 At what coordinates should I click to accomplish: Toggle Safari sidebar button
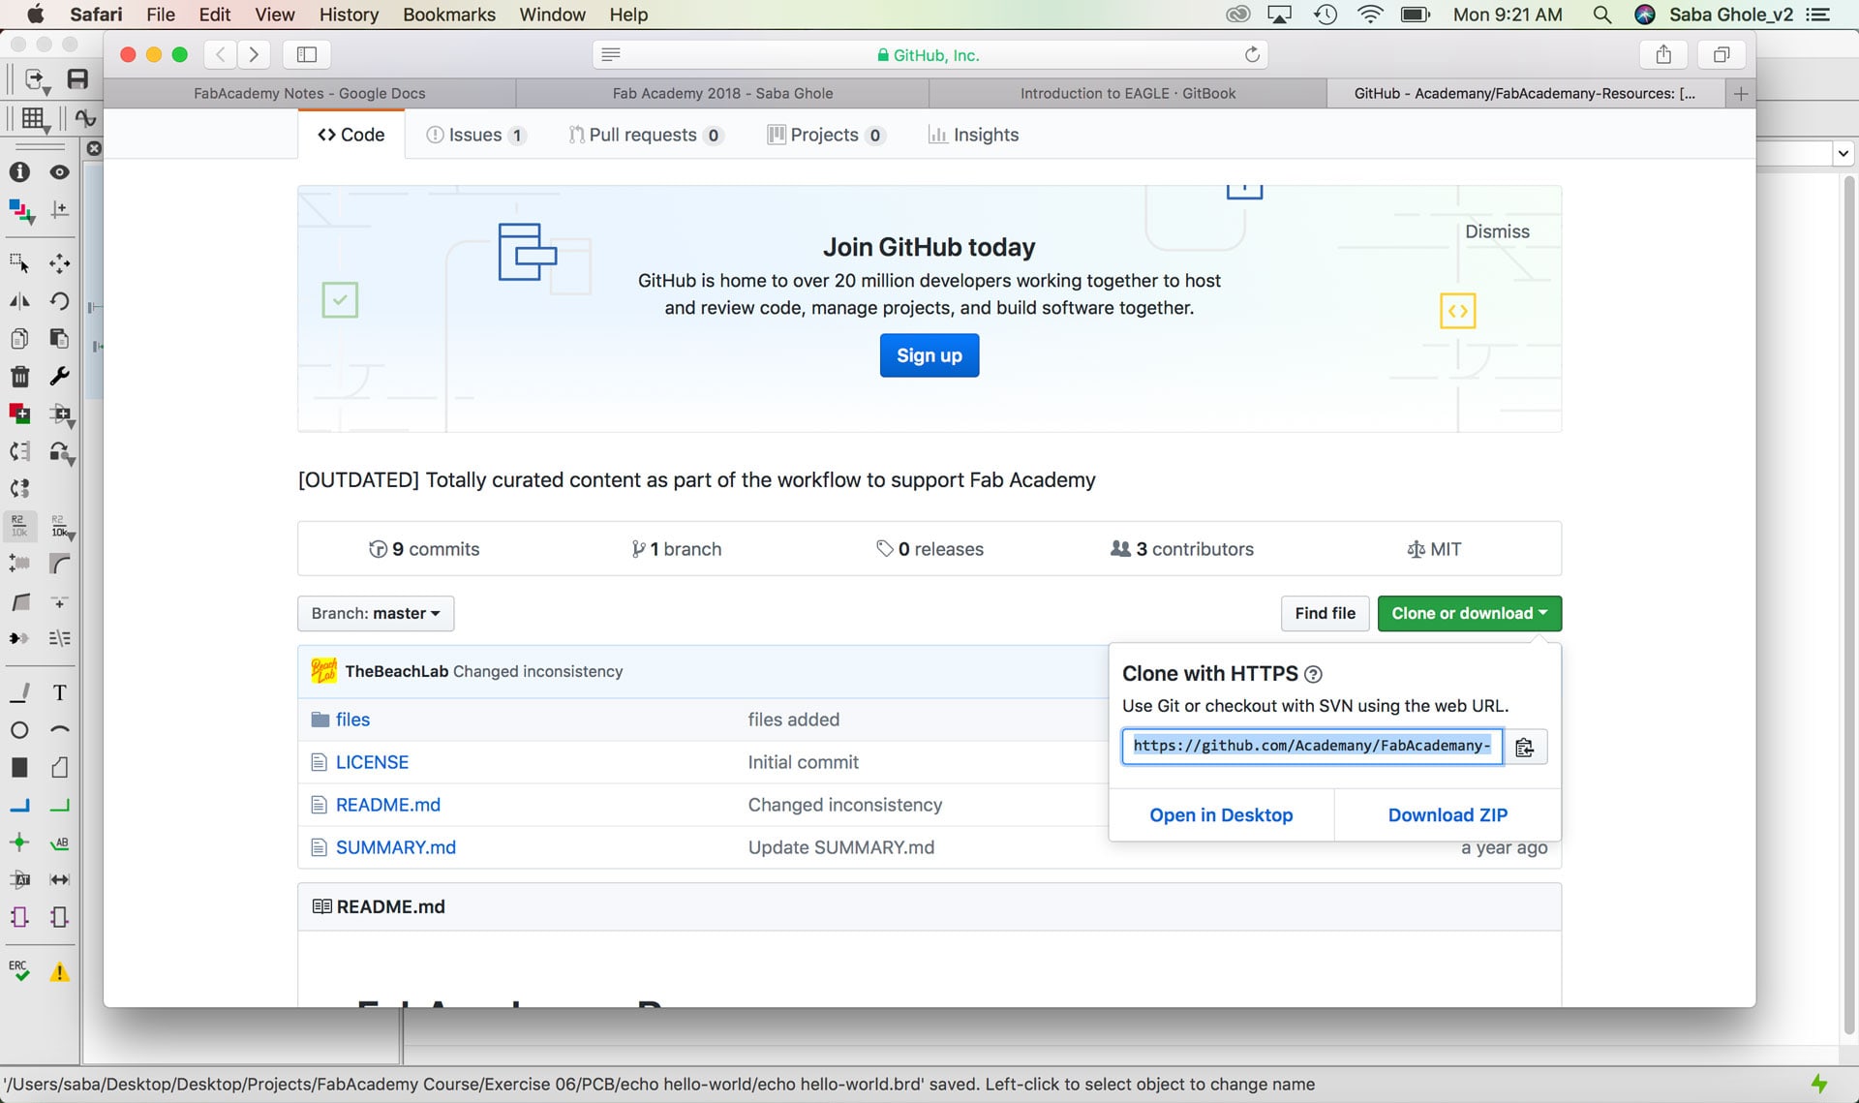pos(307,54)
